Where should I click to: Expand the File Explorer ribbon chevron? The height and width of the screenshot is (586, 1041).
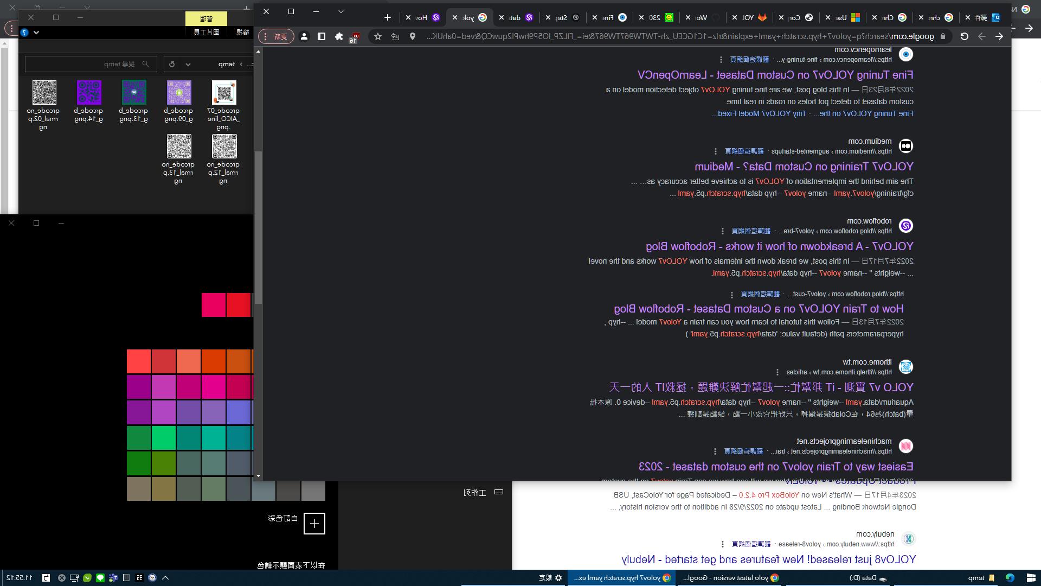pos(36,33)
